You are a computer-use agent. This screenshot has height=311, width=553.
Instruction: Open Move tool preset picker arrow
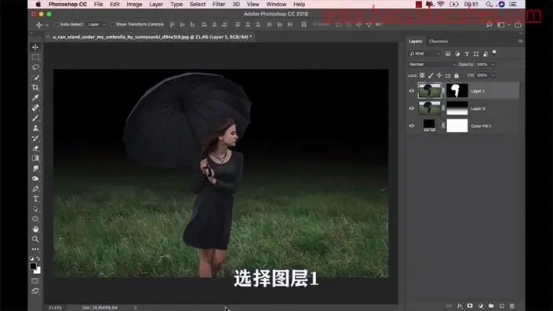point(47,24)
